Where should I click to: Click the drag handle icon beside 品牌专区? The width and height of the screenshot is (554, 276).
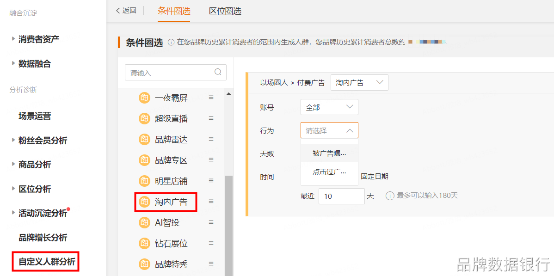tap(211, 159)
